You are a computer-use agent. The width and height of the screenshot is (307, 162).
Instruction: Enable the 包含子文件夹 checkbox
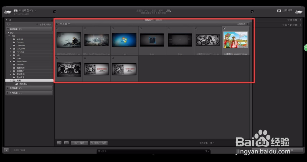37,24
